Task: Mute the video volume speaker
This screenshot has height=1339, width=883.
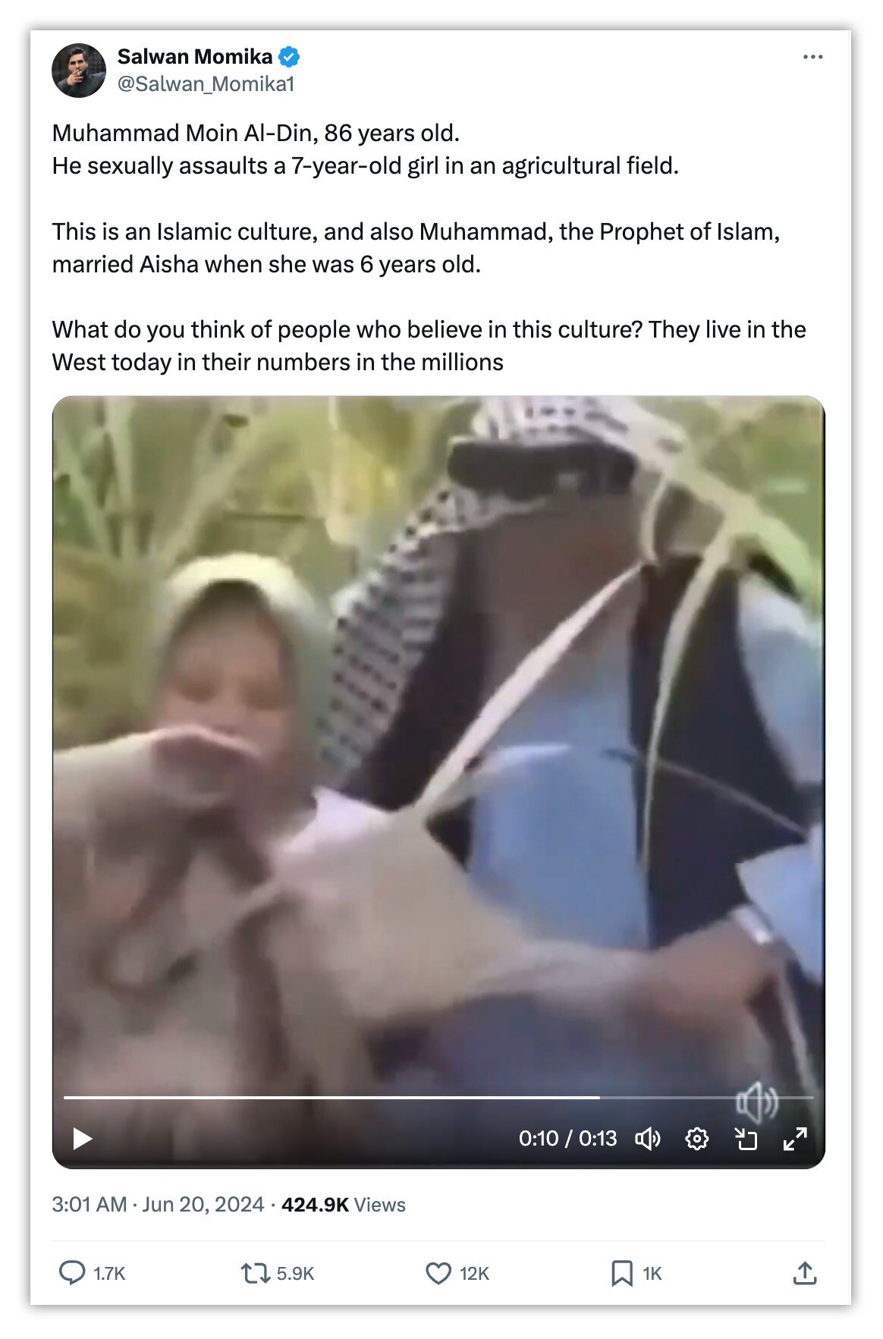Action: pos(648,1139)
